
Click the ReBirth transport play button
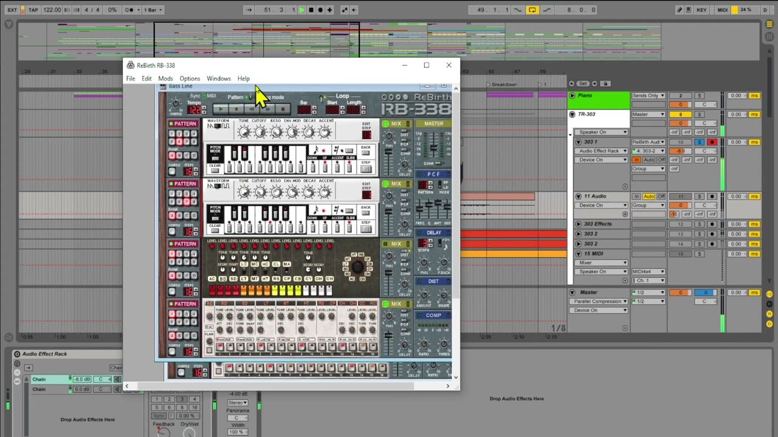click(x=220, y=109)
